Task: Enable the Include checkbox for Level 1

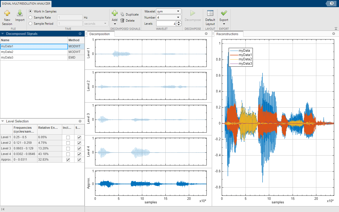Action: click(x=68, y=137)
